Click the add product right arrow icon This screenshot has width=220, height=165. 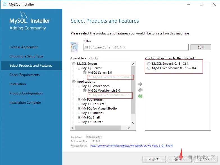[140, 84]
